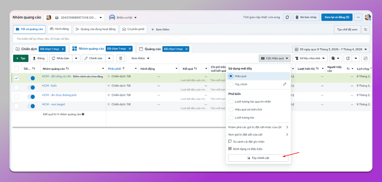Click the export share icon

point(348,58)
